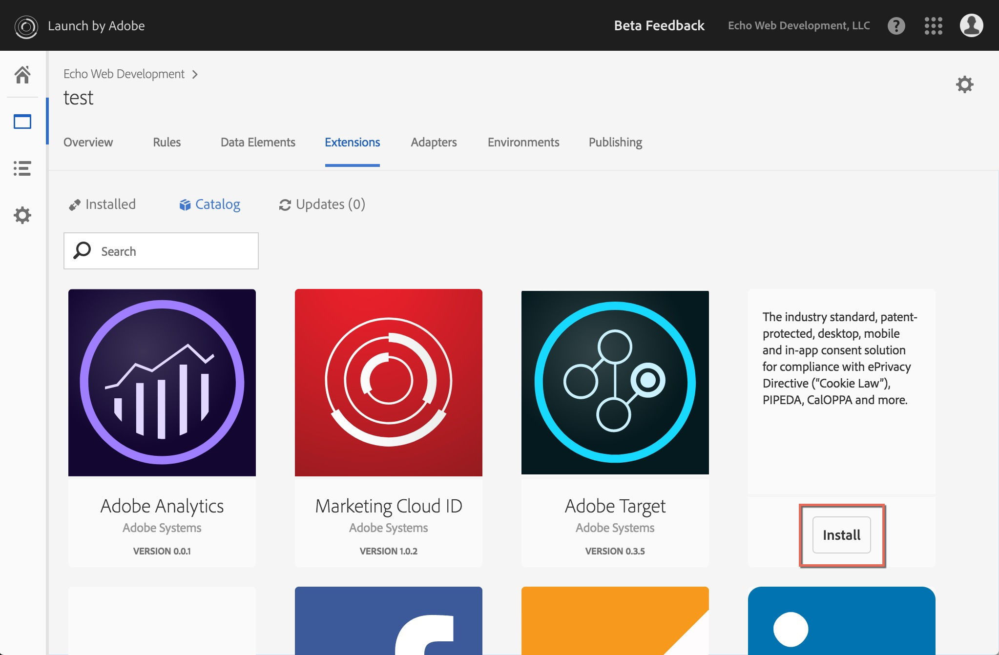999x655 pixels.
Task: Click VERSION 0.3.5 label
Action: [615, 551]
